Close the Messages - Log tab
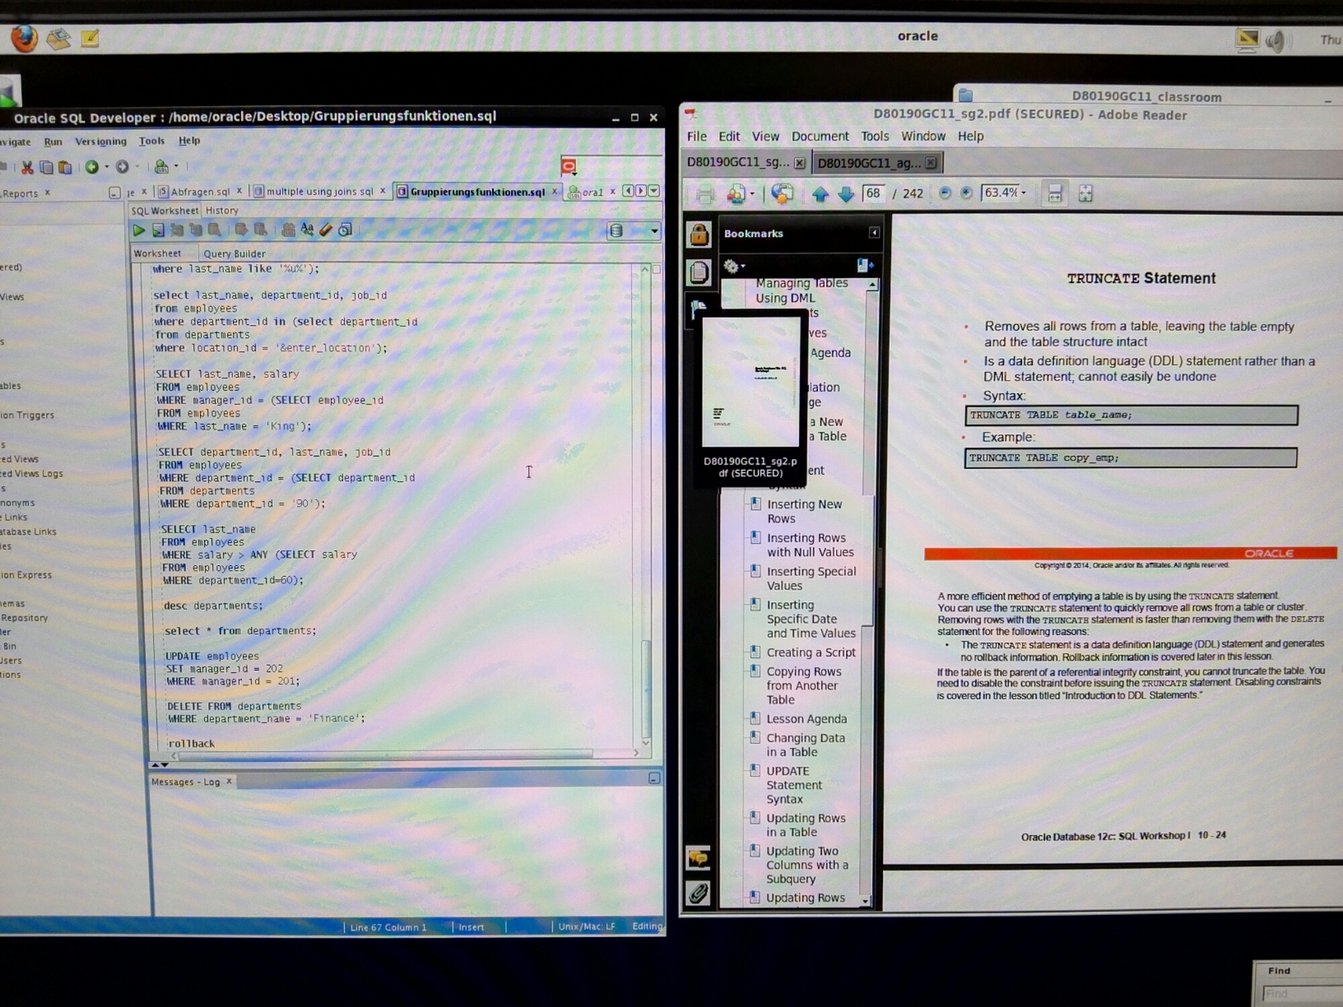This screenshot has height=1007, width=1343. pyautogui.click(x=229, y=781)
